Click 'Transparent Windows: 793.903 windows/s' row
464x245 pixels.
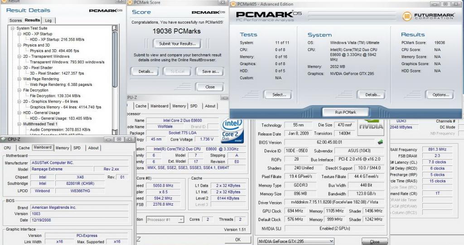coord(67,62)
